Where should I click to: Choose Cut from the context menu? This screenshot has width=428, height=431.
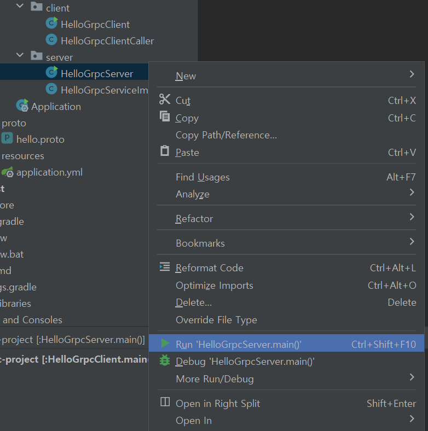[286, 101]
